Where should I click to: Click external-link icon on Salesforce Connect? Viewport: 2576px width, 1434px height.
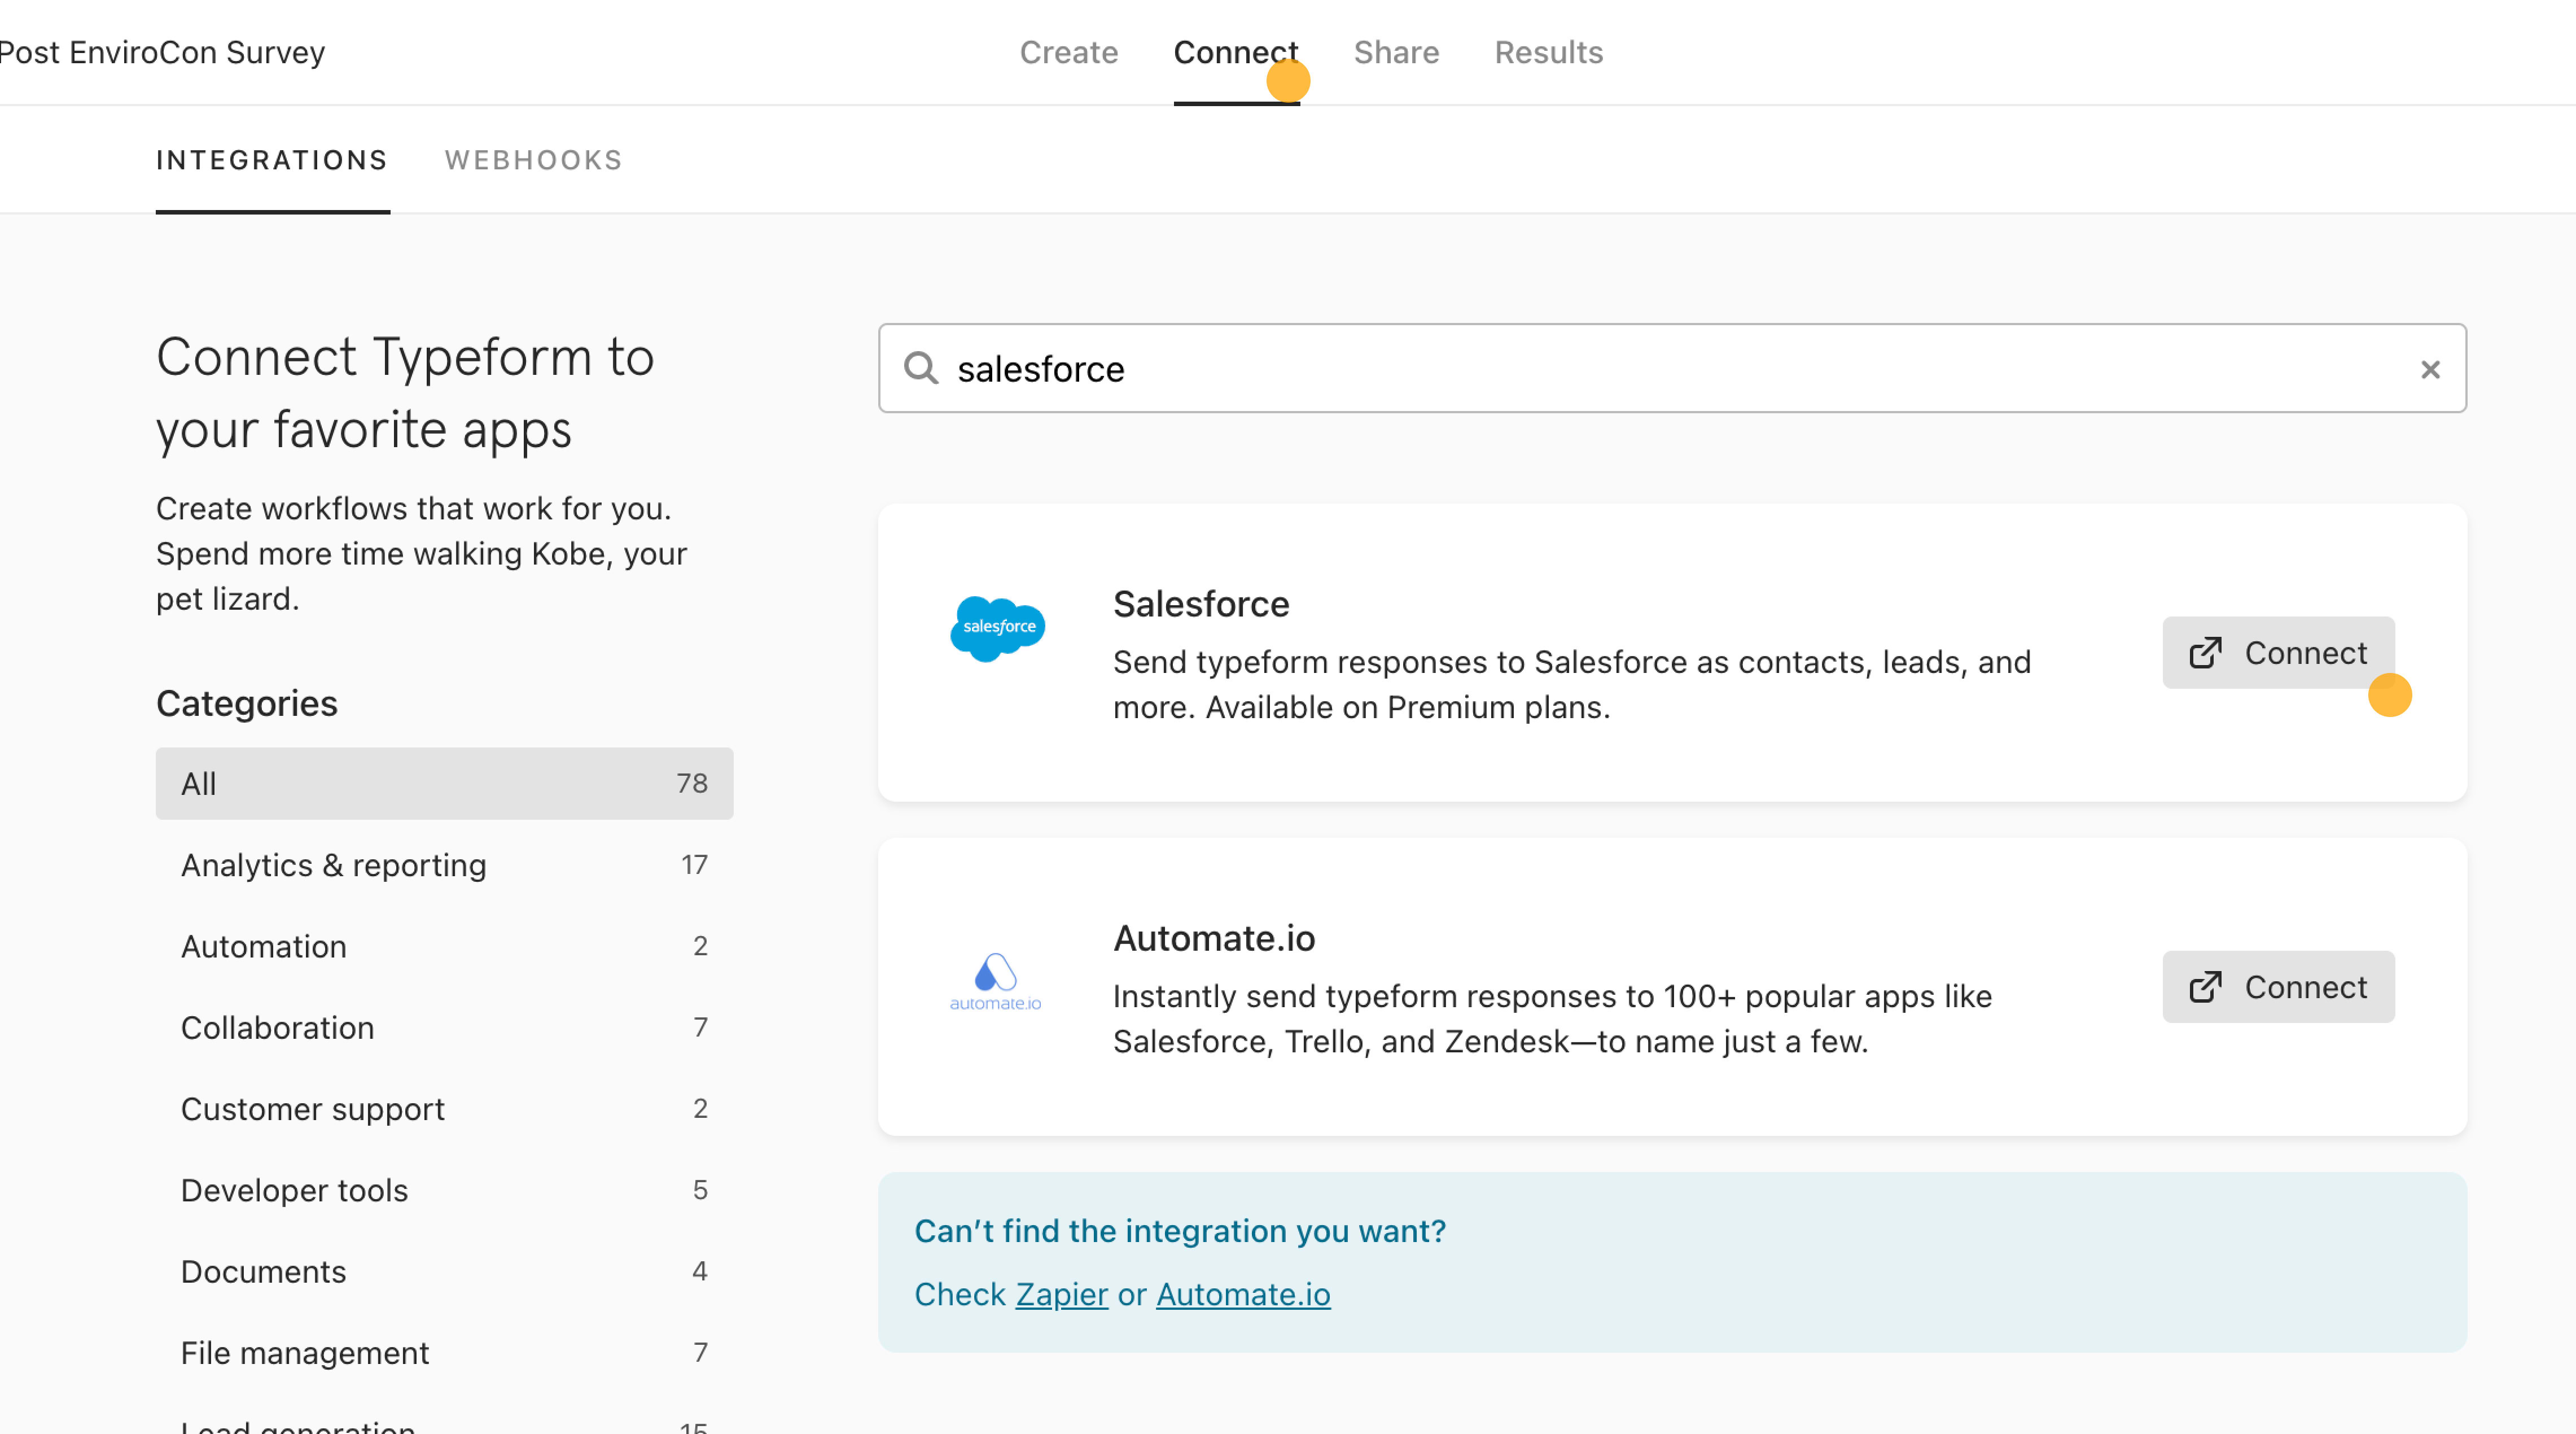tap(2205, 653)
